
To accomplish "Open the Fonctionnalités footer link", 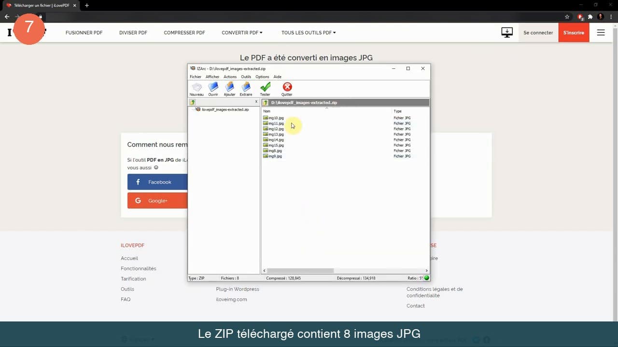I will (x=139, y=268).
